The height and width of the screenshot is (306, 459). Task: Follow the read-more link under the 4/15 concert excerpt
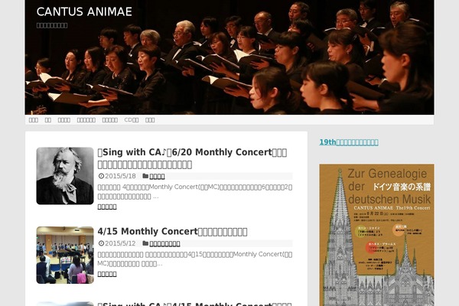pos(107,274)
